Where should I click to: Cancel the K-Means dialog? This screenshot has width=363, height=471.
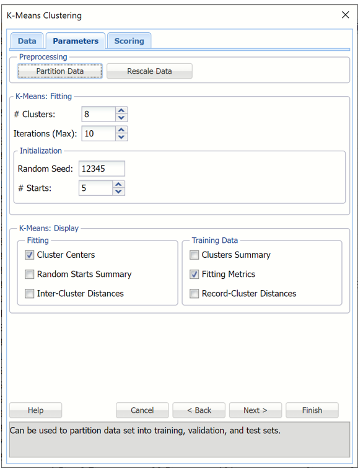[142, 410]
